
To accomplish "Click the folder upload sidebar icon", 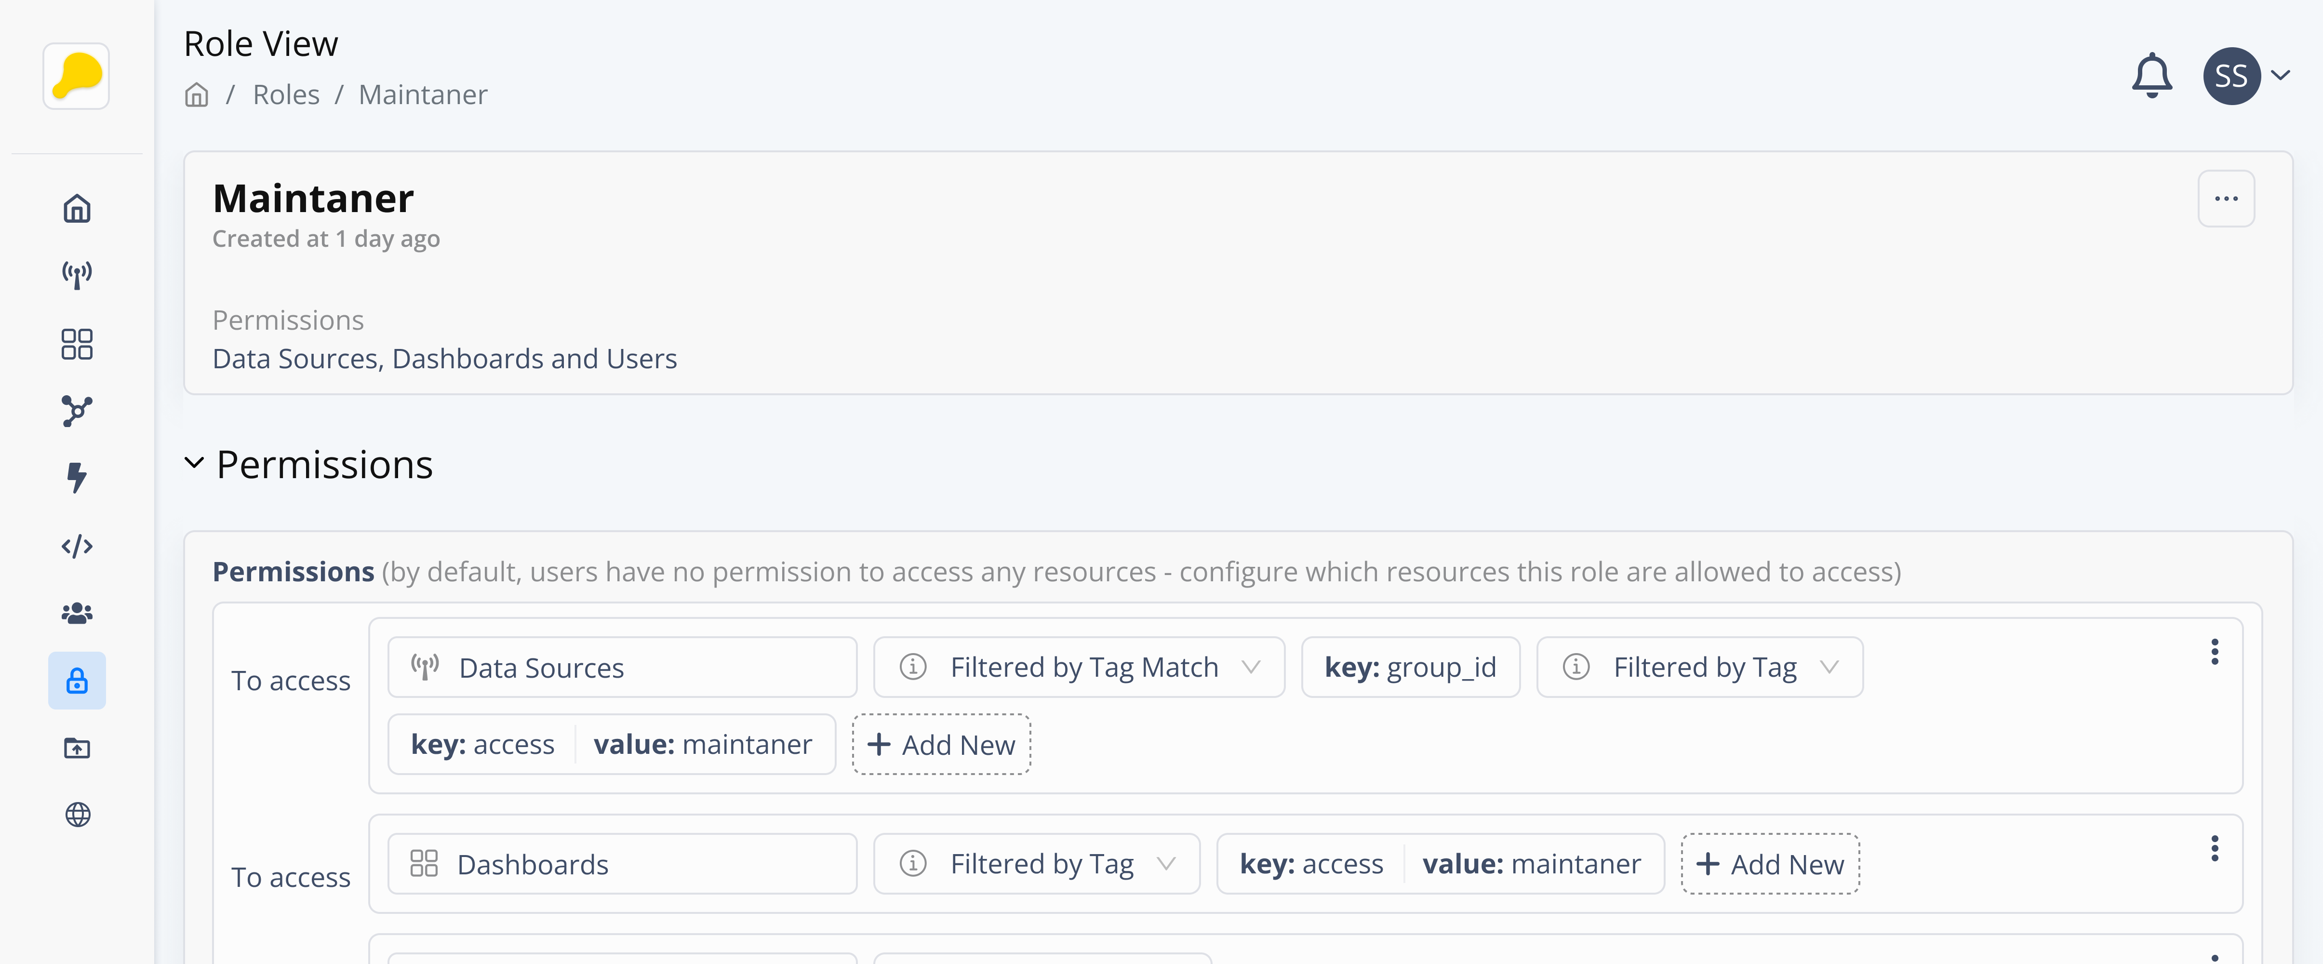I will coord(77,748).
